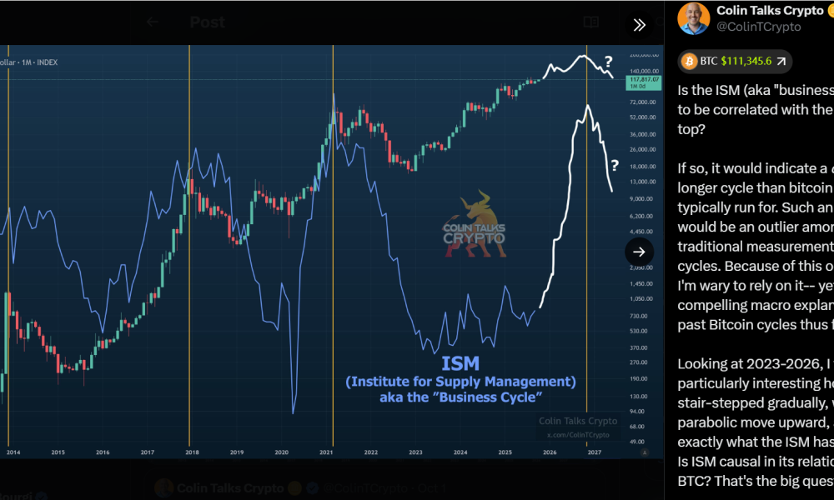The height and width of the screenshot is (500, 834).
Task: Select the Post header tab
Action: (x=207, y=22)
